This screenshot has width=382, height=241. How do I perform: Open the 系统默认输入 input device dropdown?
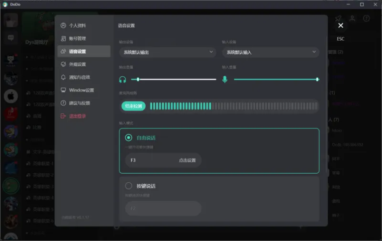pyautogui.click(x=270, y=52)
